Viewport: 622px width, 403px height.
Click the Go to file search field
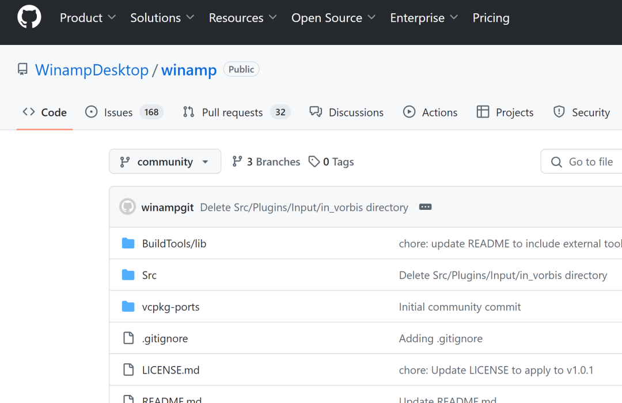(582, 161)
